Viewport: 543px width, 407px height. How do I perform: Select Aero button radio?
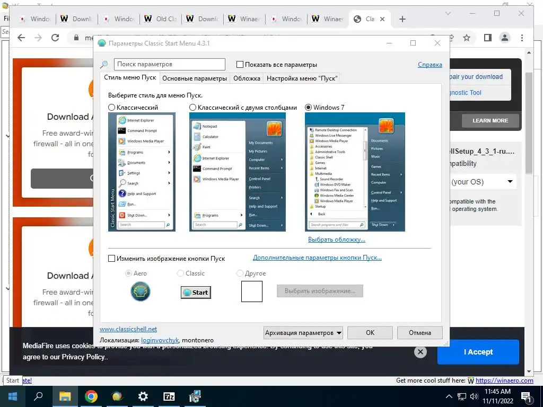(128, 273)
